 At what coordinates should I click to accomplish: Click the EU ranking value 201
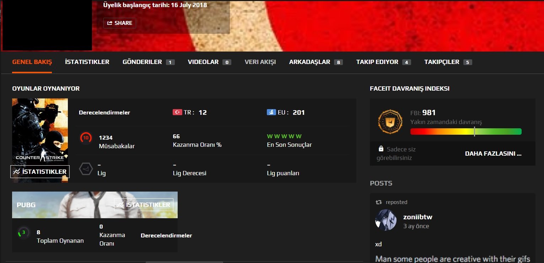tap(299, 112)
